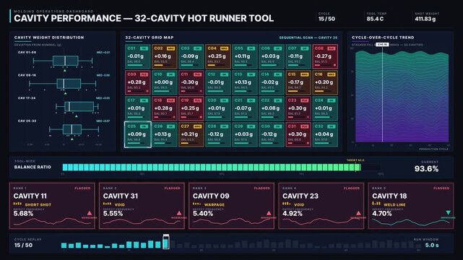463x260 pixels.
Task: Open the Rank 1 Cavity 11 card
Action: tap(52, 206)
